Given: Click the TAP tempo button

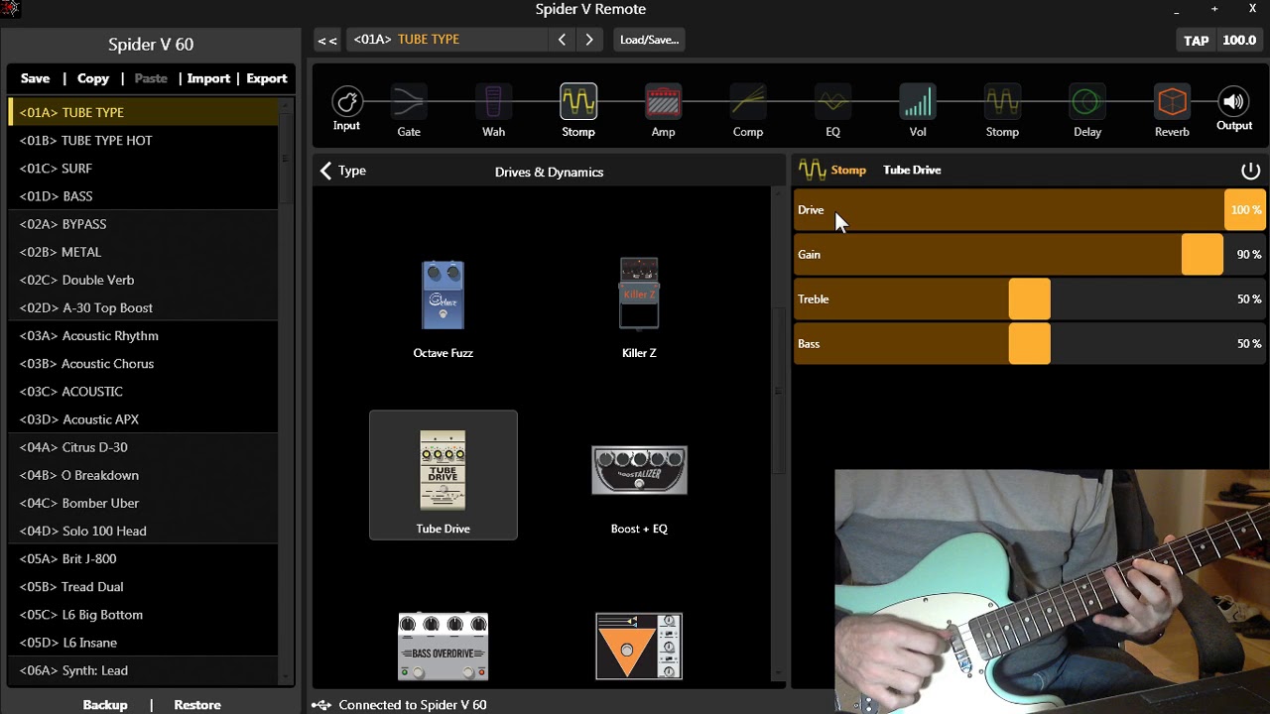Looking at the screenshot, I should click(1196, 41).
